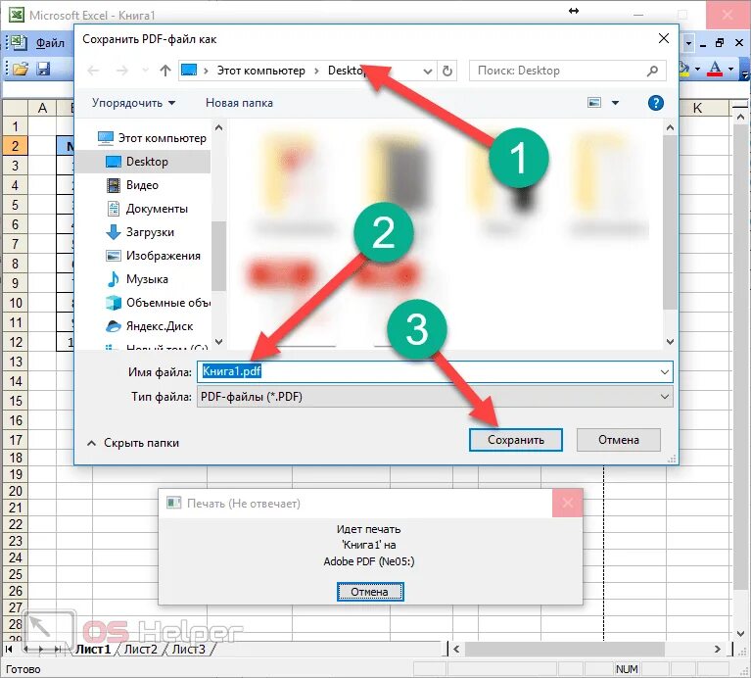Select row header 22 in Excel
The image size is (751, 678).
(16, 524)
